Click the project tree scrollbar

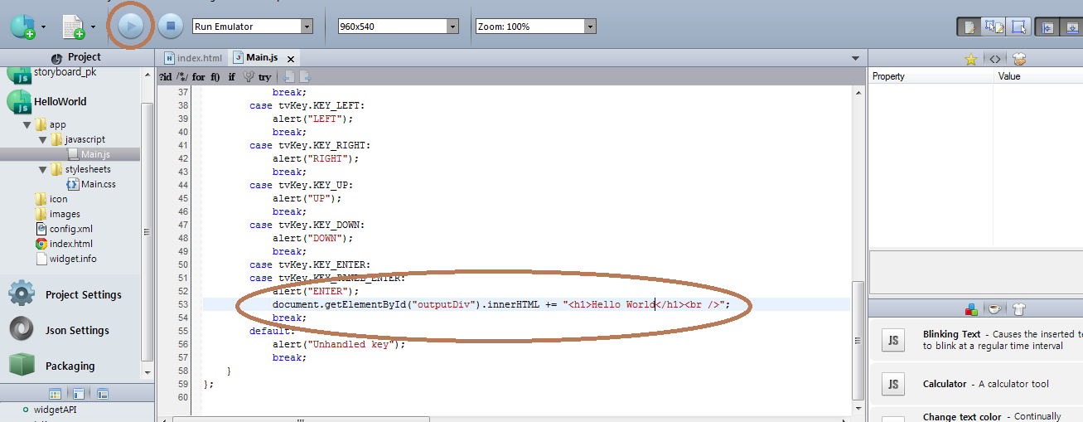[x=147, y=232]
